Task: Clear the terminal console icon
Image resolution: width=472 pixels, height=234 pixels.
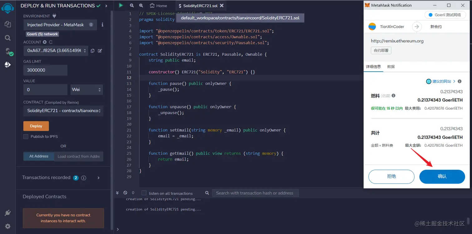Action: click(x=125, y=193)
